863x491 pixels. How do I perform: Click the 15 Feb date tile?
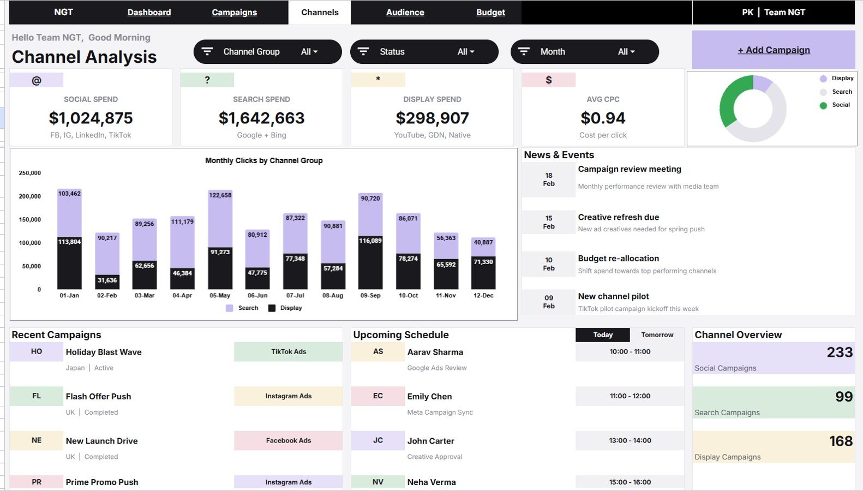pos(549,222)
